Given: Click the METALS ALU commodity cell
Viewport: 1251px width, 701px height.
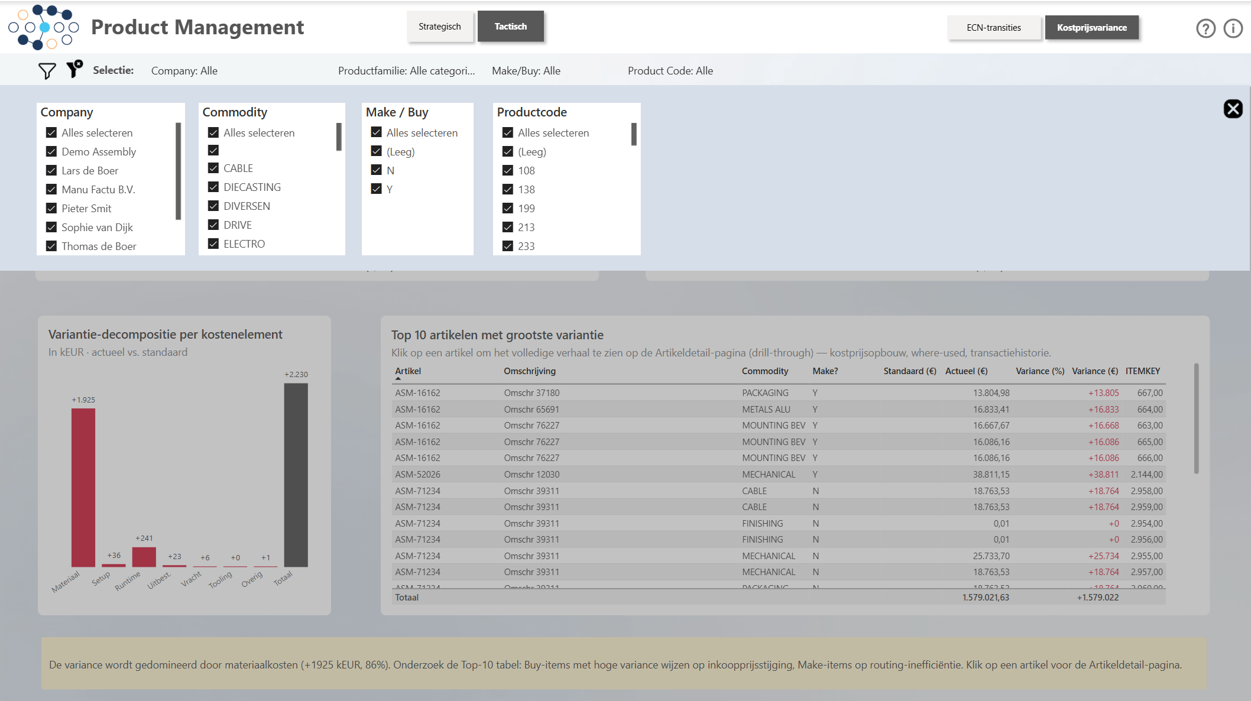Looking at the screenshot, I should pos(766,410).
